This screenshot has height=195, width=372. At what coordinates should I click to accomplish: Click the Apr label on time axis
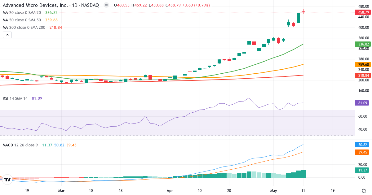(x=170, y=190)
